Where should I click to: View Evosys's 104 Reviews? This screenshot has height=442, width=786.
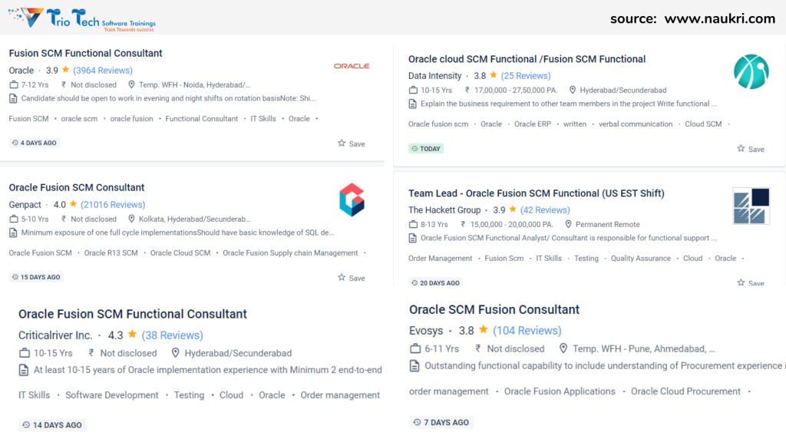(527, 331)
